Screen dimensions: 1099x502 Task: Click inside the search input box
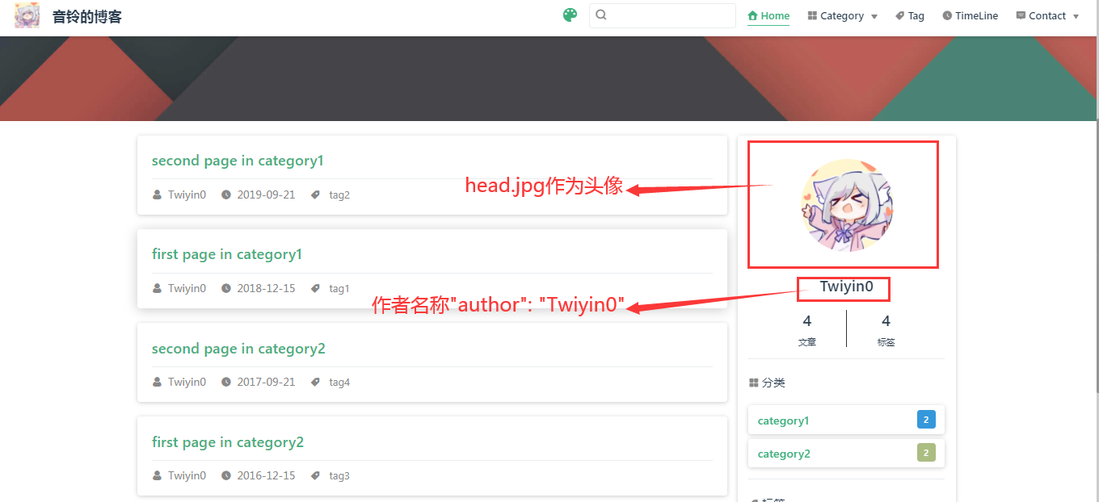click(x=663, y=15)
